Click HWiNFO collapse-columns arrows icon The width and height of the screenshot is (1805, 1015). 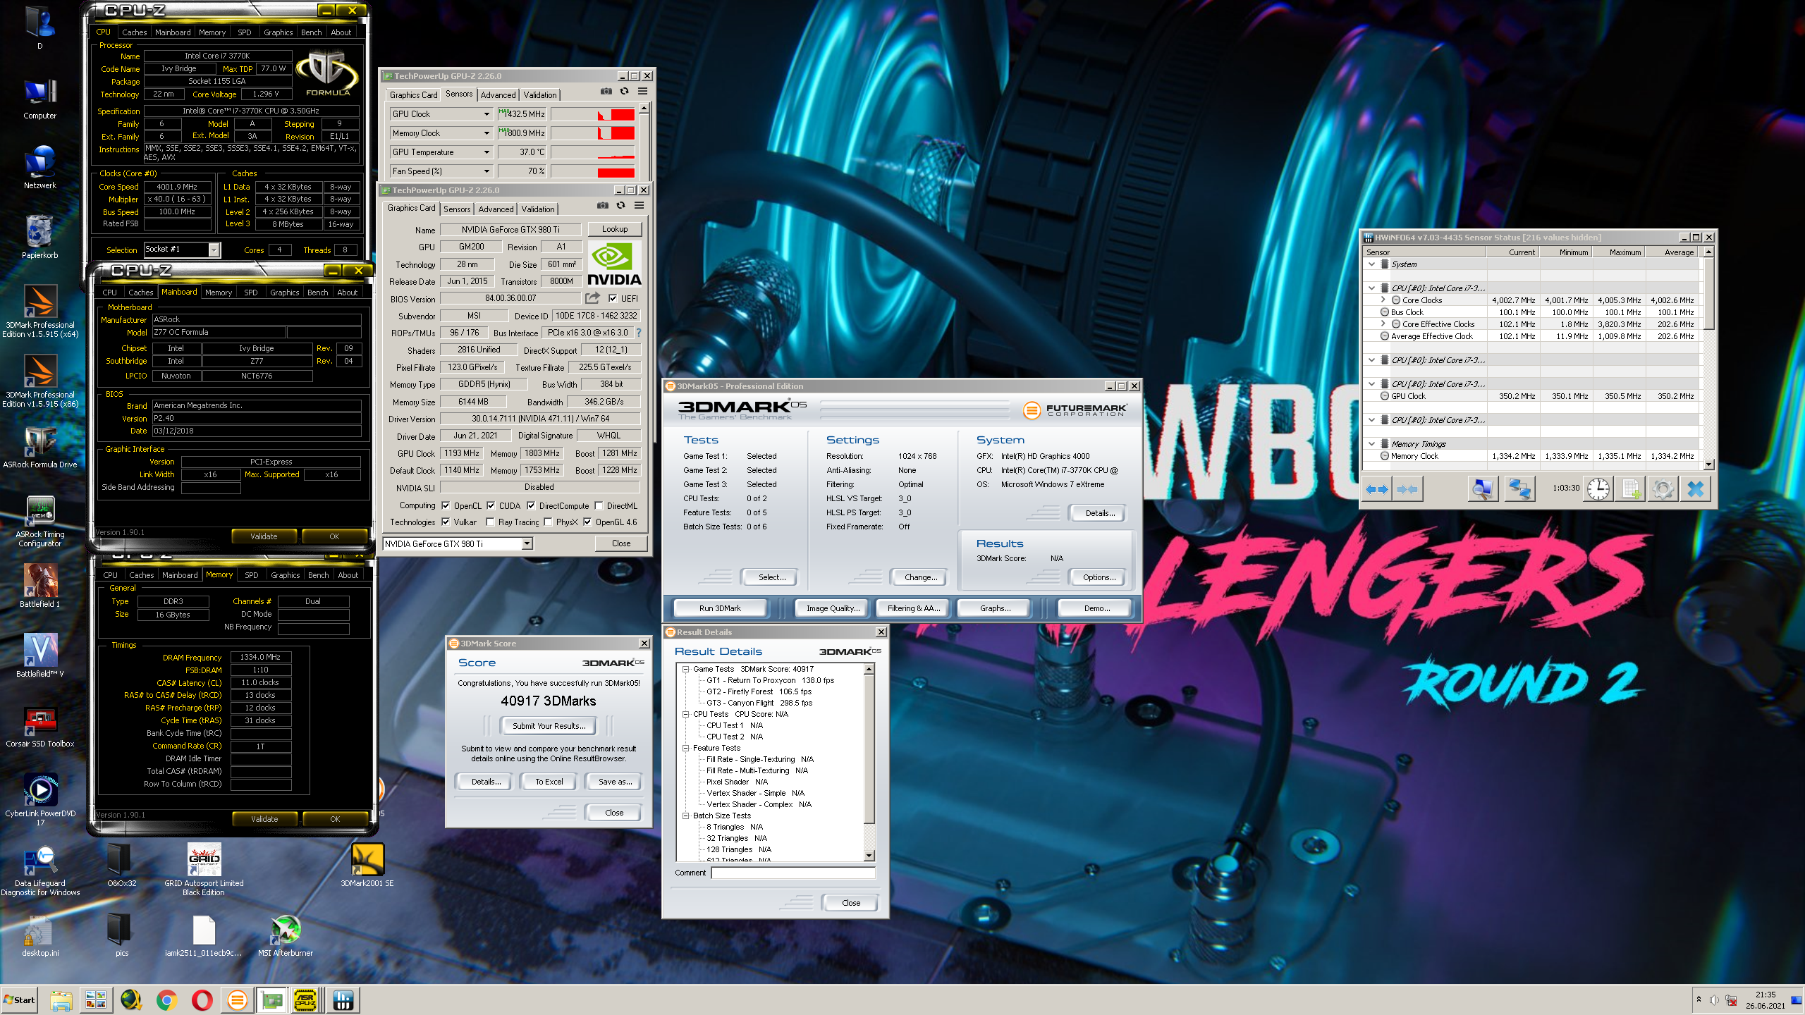pos(1407,488)
